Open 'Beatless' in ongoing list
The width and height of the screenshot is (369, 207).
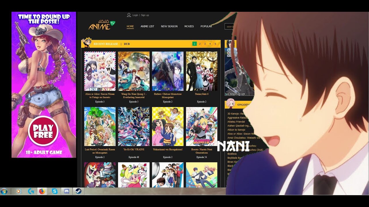point(232,154)
